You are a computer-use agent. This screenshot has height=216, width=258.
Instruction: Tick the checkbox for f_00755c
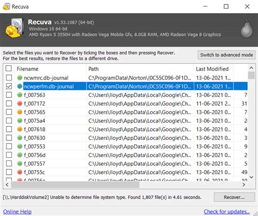coord(9,172)
